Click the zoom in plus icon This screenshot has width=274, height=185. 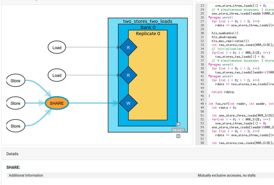click(178, 124)
